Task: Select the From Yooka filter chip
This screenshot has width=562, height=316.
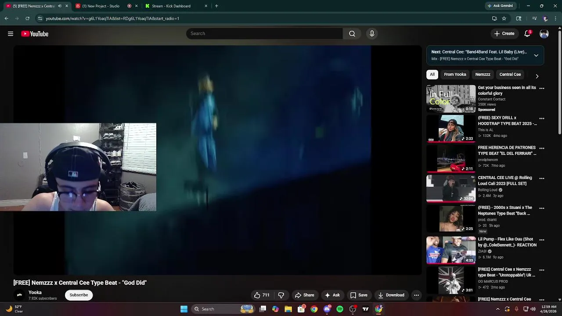Action: point(455,75)
